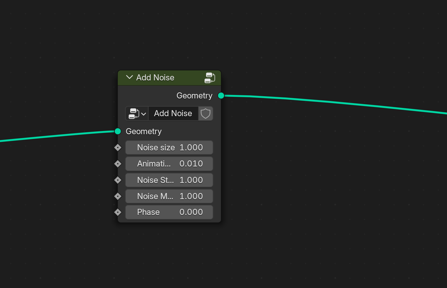Collapse the Add Noise node with its header chevron

point(129,78)
